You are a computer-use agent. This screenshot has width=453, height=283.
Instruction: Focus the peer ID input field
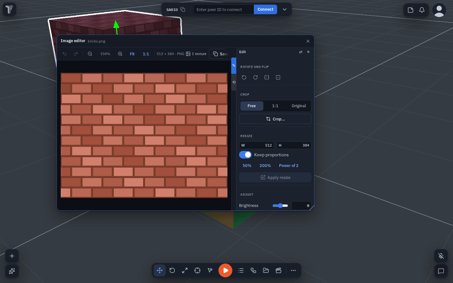(x=224, y=9)
